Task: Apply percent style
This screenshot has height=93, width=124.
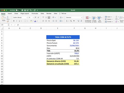Action: (x=71, y=21)
